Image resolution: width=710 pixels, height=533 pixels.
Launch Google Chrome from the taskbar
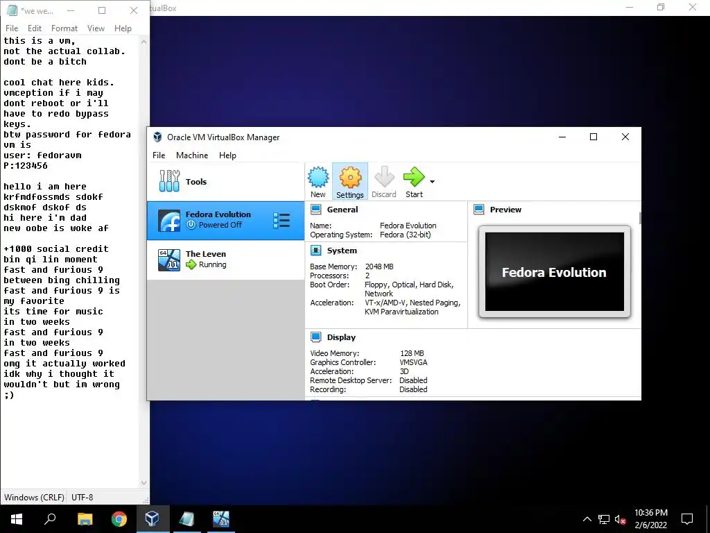click(x=119, y=519)
